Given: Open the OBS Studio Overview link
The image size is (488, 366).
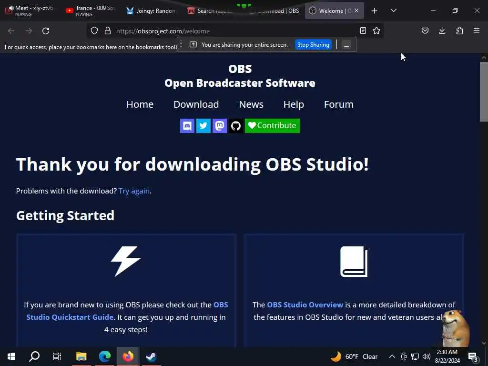Looking at the screenshot, I should (305, 305).
